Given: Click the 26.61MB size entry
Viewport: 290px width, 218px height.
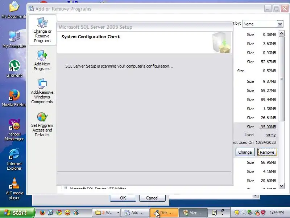Looking at the screenshot, I should 268,118.
